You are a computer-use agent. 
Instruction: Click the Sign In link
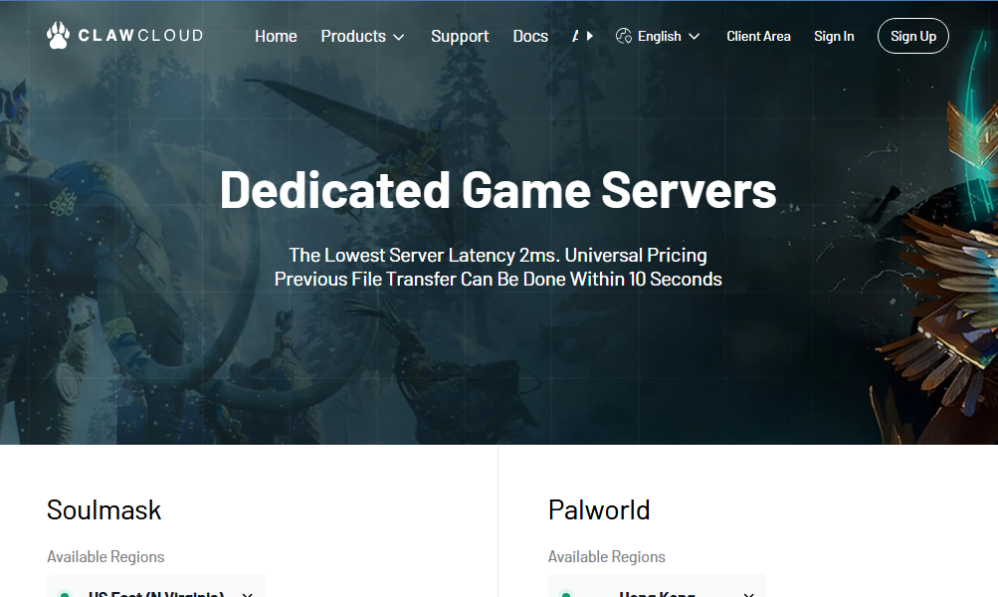pos(834,36)
